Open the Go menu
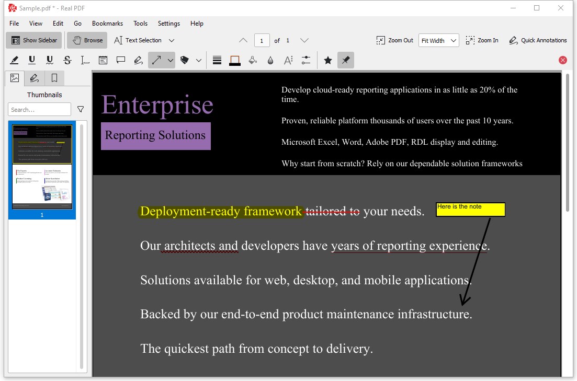The image size is (577, 381). [x=77, y=23]
